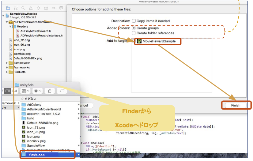
Task: Select icon_96.png file in Finder
Action: click(x=36, y=132)
